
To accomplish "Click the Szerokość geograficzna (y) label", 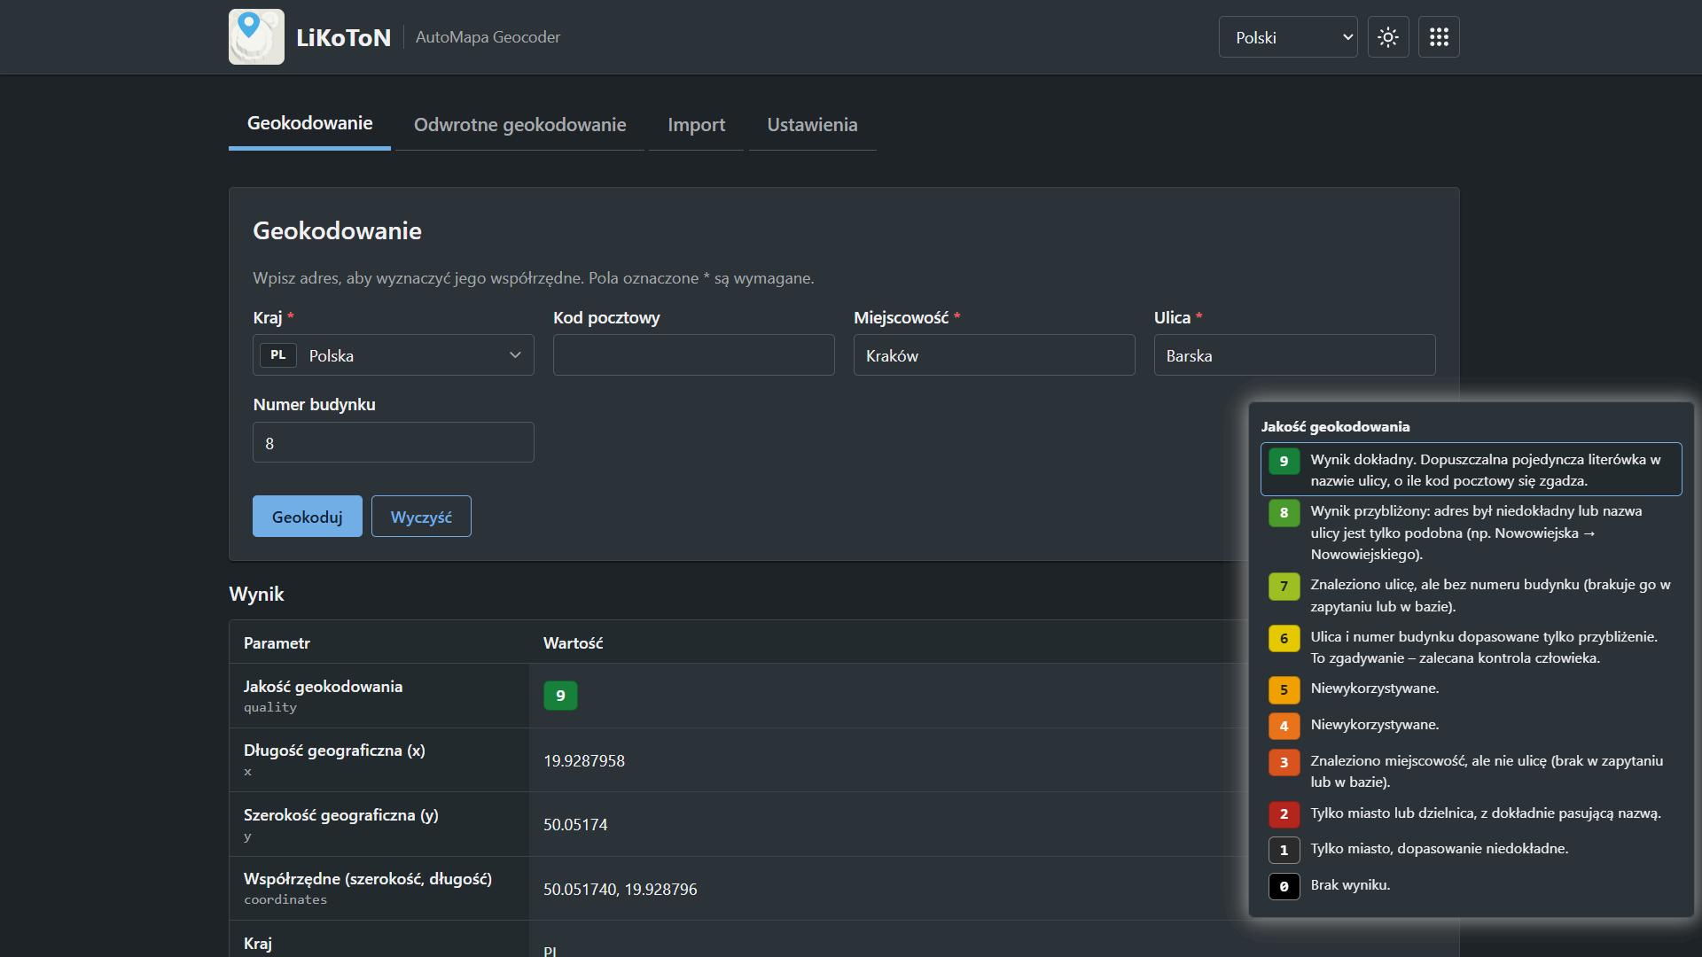I will pos(341,815).
